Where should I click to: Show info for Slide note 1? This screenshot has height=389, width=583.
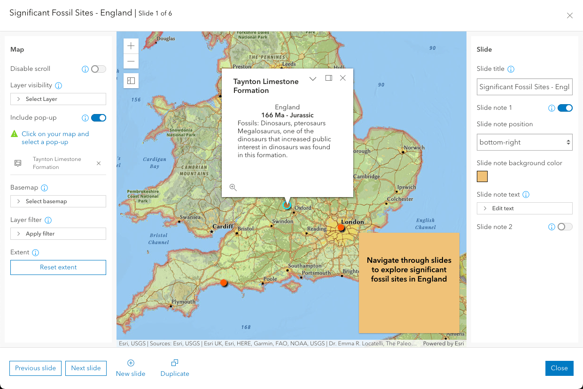(552, 108)
